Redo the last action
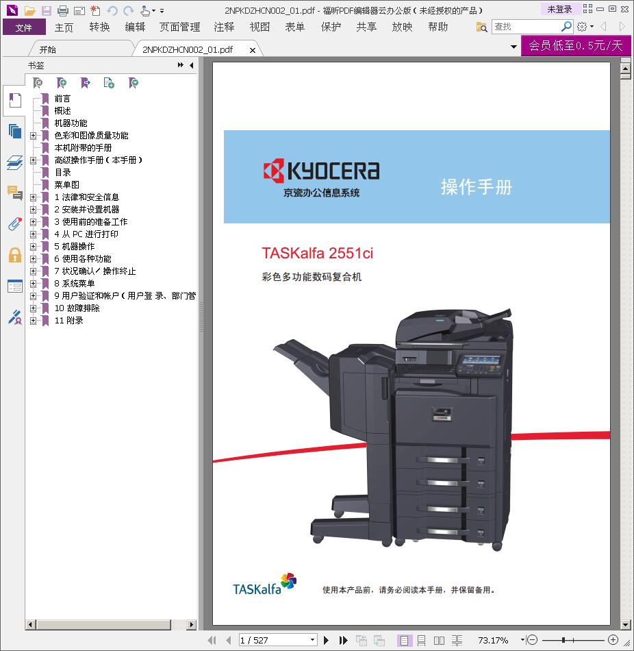The height and width of the screenshot is (651, 634). [x=129, y=10]
